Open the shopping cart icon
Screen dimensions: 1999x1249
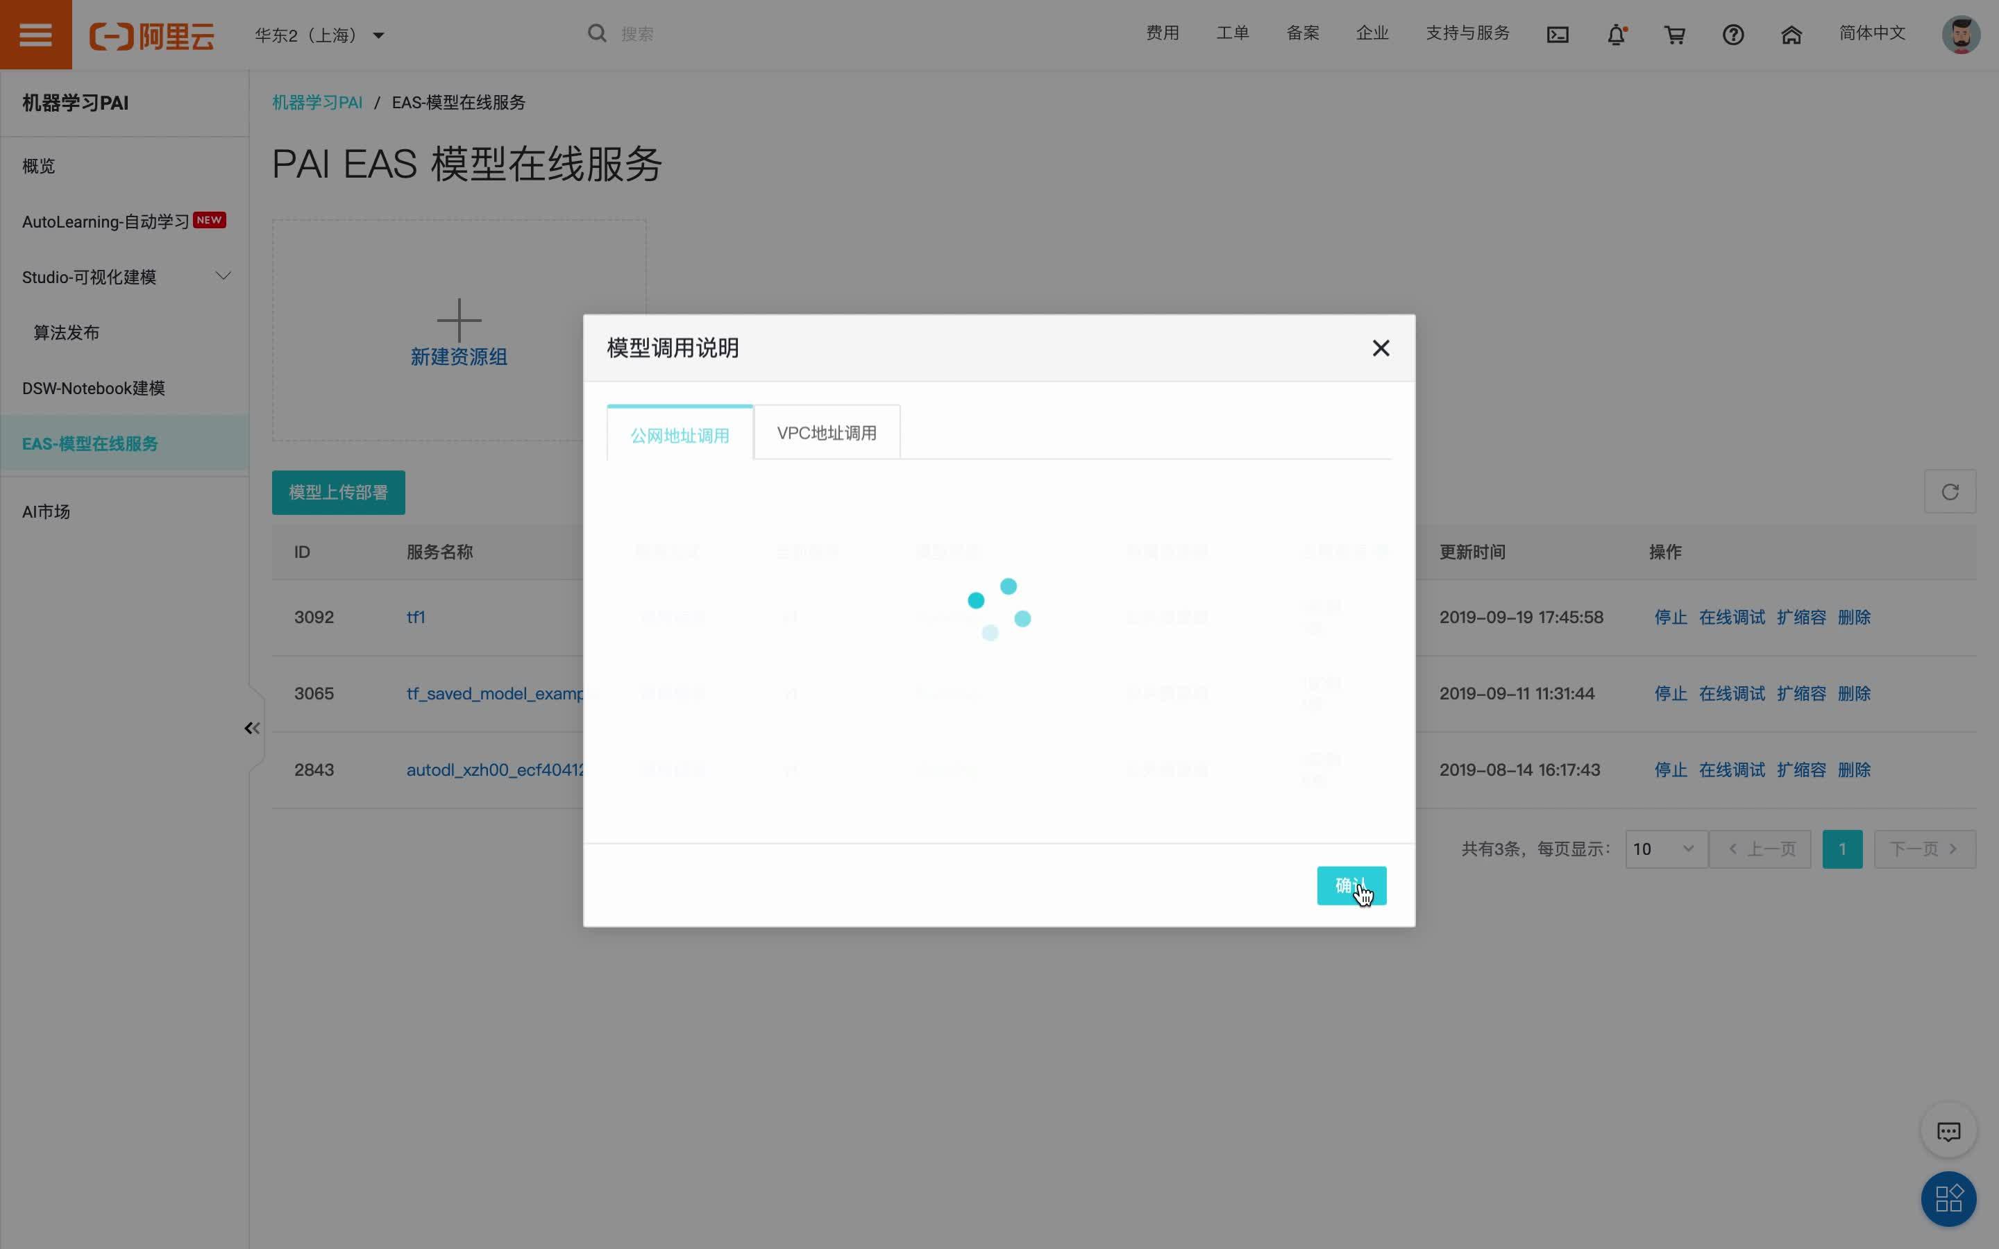[x=1673, y=34]
